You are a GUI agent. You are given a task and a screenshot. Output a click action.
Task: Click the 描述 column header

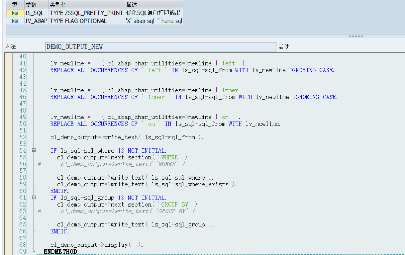point(154,4)
